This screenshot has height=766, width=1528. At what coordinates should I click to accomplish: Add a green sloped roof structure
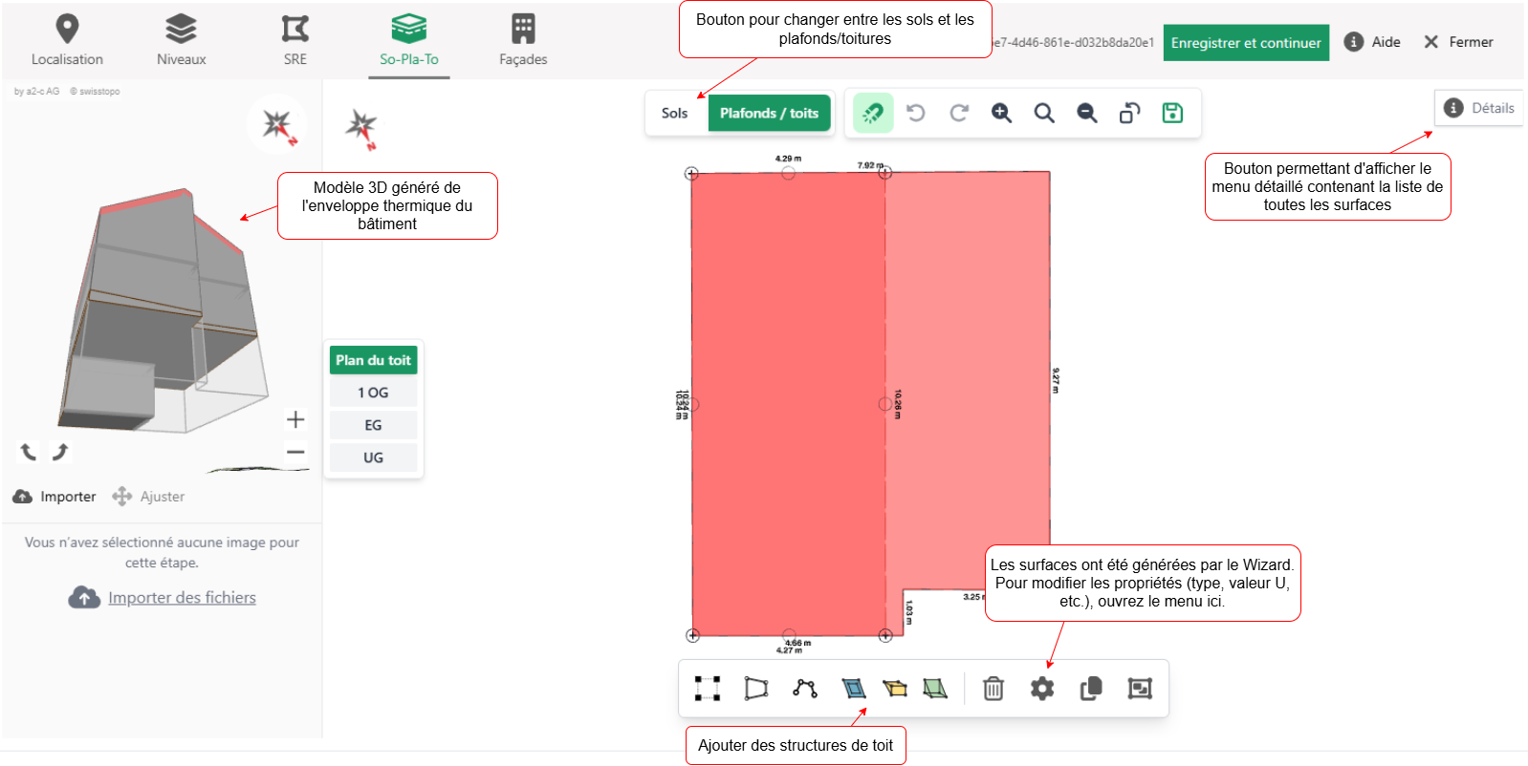[x=935, y=689]
